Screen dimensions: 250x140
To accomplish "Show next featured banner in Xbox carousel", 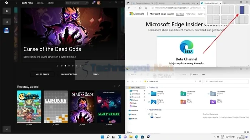I will click(80, 66).
